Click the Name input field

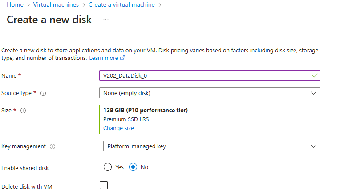coord(205,75)
